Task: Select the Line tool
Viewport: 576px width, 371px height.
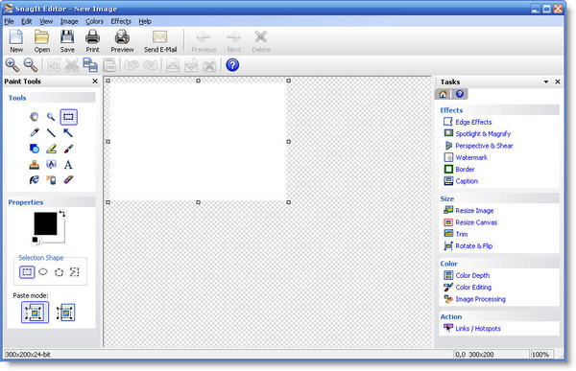Action: coord(51,132)
